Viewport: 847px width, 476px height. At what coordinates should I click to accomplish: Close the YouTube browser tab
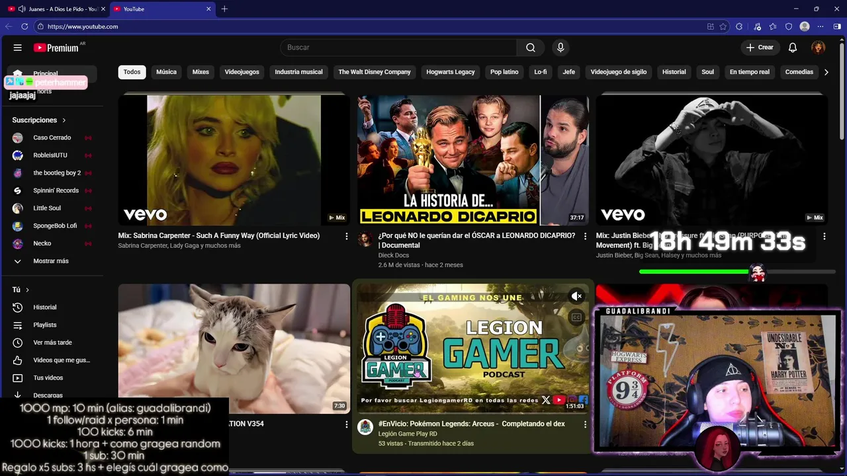(x=209, y=9)
